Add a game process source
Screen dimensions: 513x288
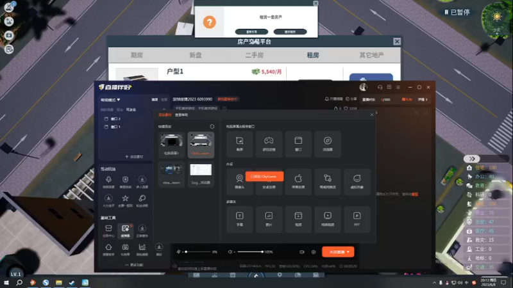click(x=269, y=144)
